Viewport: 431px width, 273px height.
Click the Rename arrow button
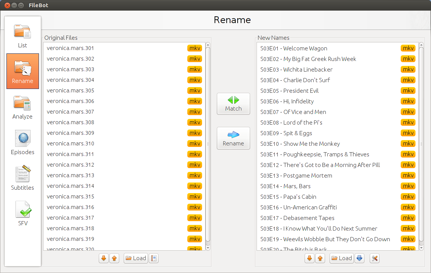pos(233,138)
